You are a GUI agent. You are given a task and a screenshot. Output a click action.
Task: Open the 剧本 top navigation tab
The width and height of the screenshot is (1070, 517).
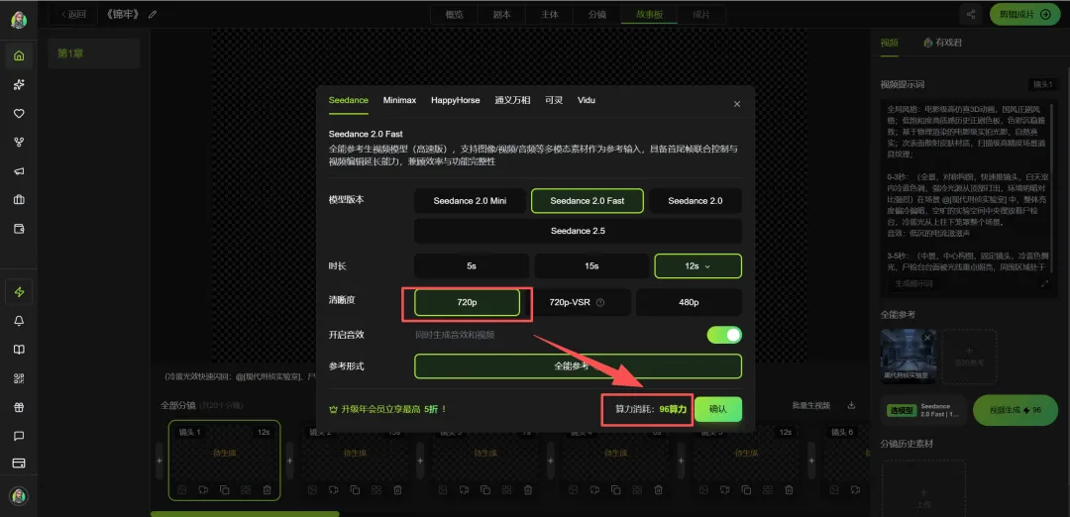(501, 14)
